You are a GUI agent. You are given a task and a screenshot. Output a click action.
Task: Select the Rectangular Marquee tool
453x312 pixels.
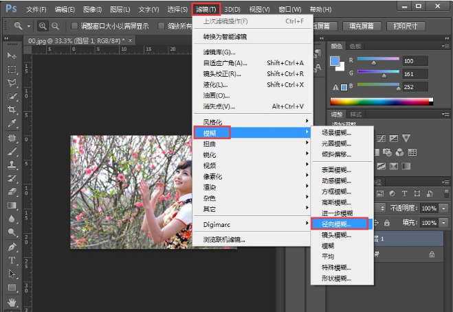12,69
